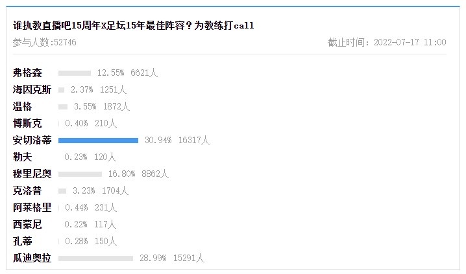Click the gray 穆里尼奥 result bar
This screenshot has height=274, width=466.
coord(80,174)
